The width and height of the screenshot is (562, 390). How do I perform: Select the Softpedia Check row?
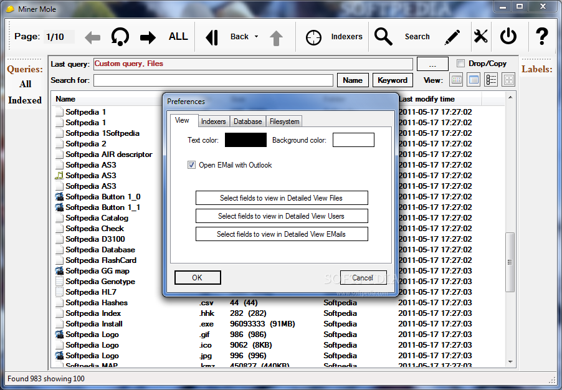[95, 229]
